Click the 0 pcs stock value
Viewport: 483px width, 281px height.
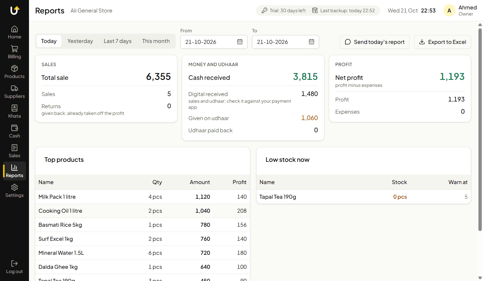[x=400, y=197]
